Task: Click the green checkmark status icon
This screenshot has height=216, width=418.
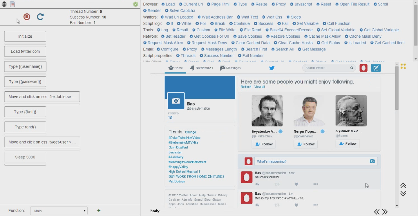Action: pos(135,4)
